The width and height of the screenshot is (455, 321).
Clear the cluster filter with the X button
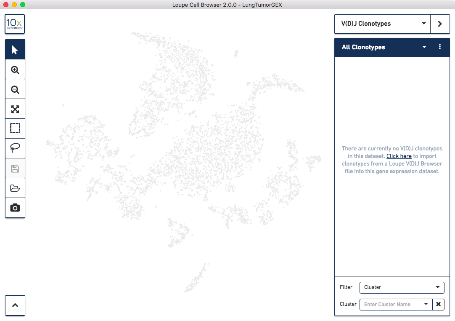439,305
